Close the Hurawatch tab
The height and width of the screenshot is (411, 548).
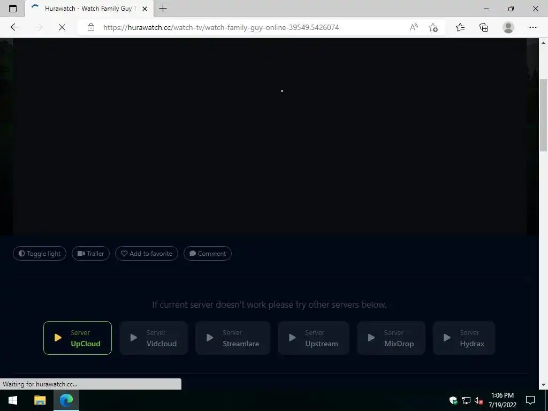[x=144, y=9]
